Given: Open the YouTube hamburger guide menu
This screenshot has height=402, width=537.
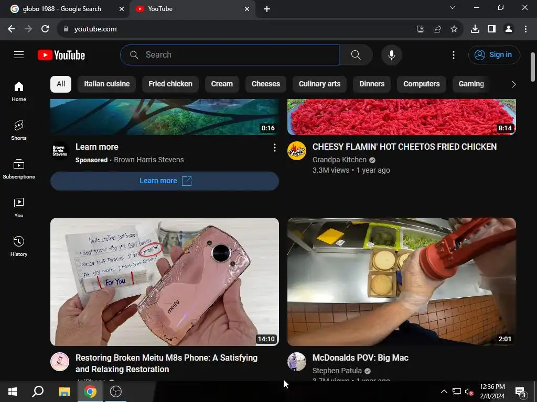Looking at the screenshot, I should [19, 54].
